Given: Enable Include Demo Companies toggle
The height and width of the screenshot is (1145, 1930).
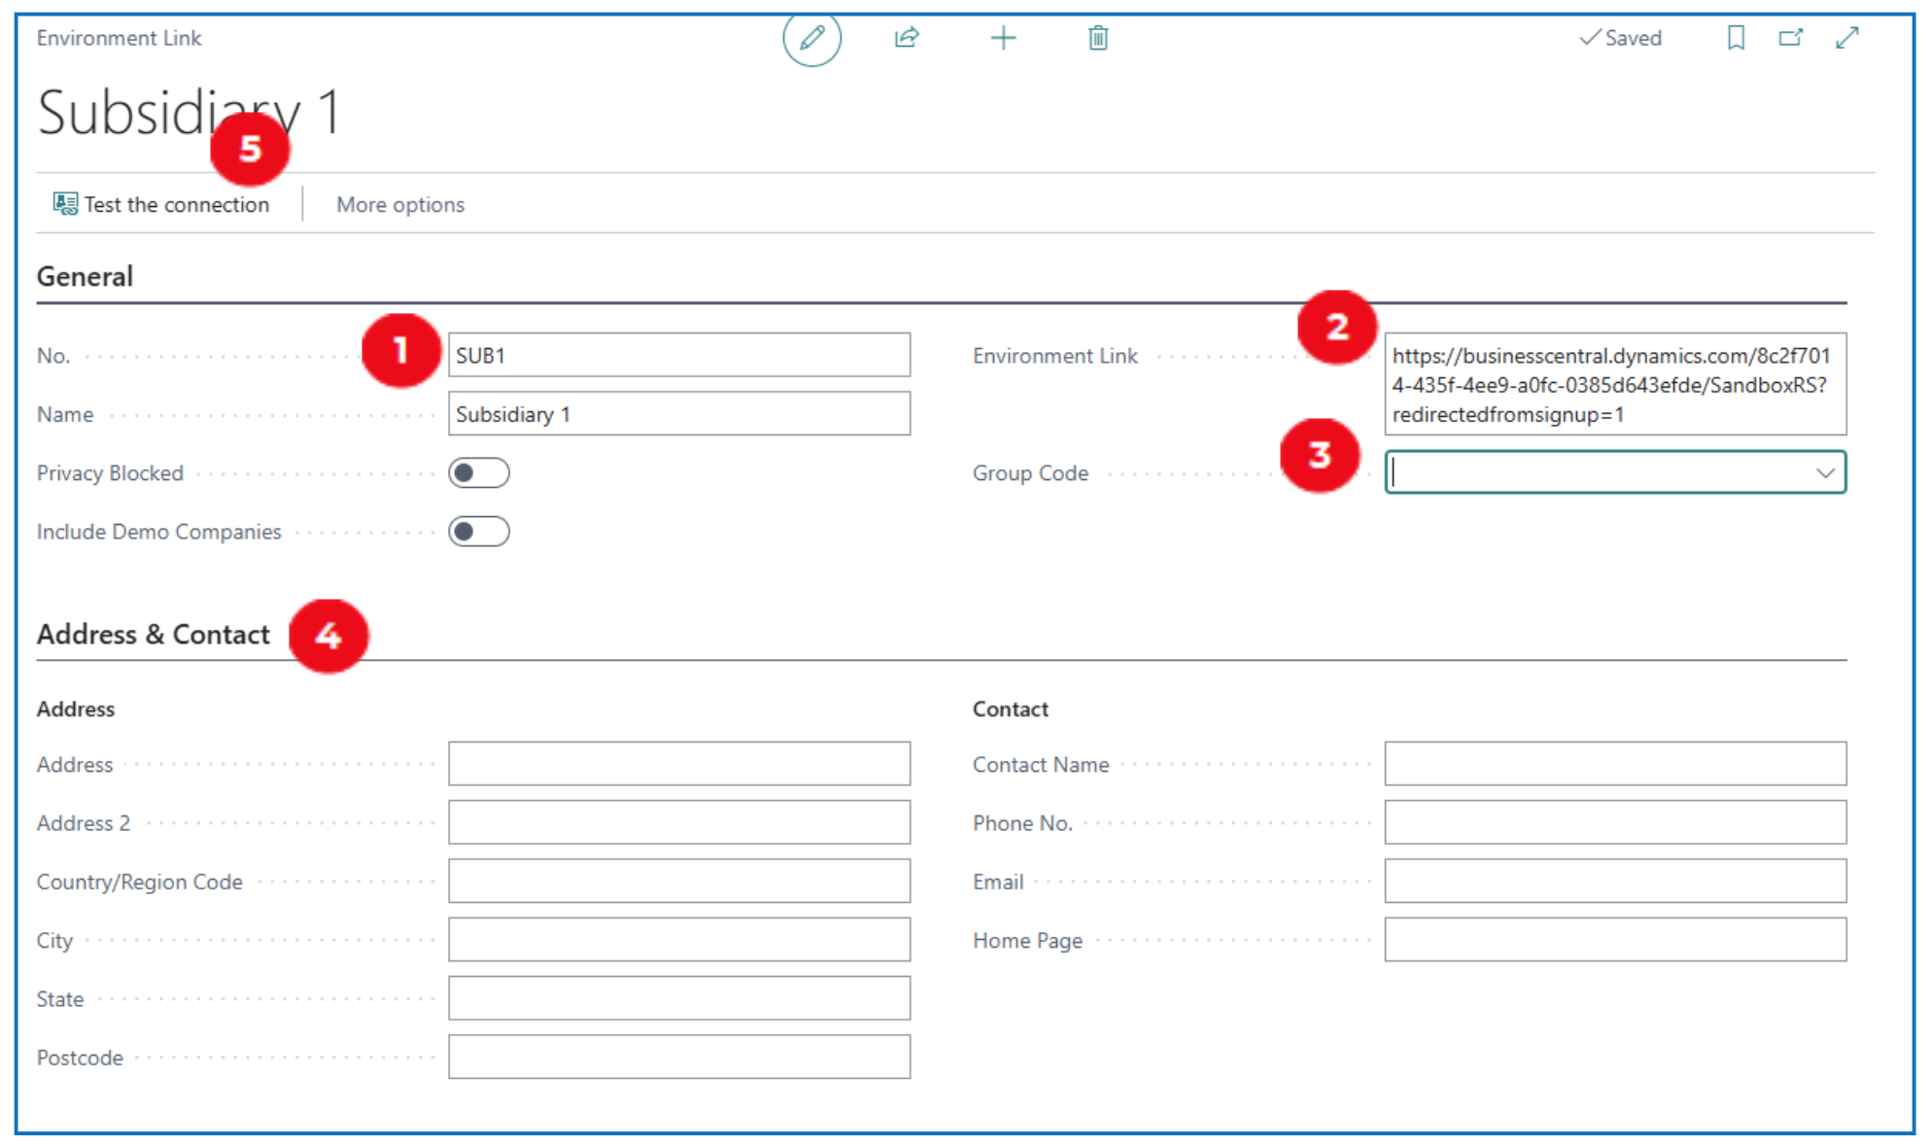Looking at the screenshot, I should pos(478,532).
